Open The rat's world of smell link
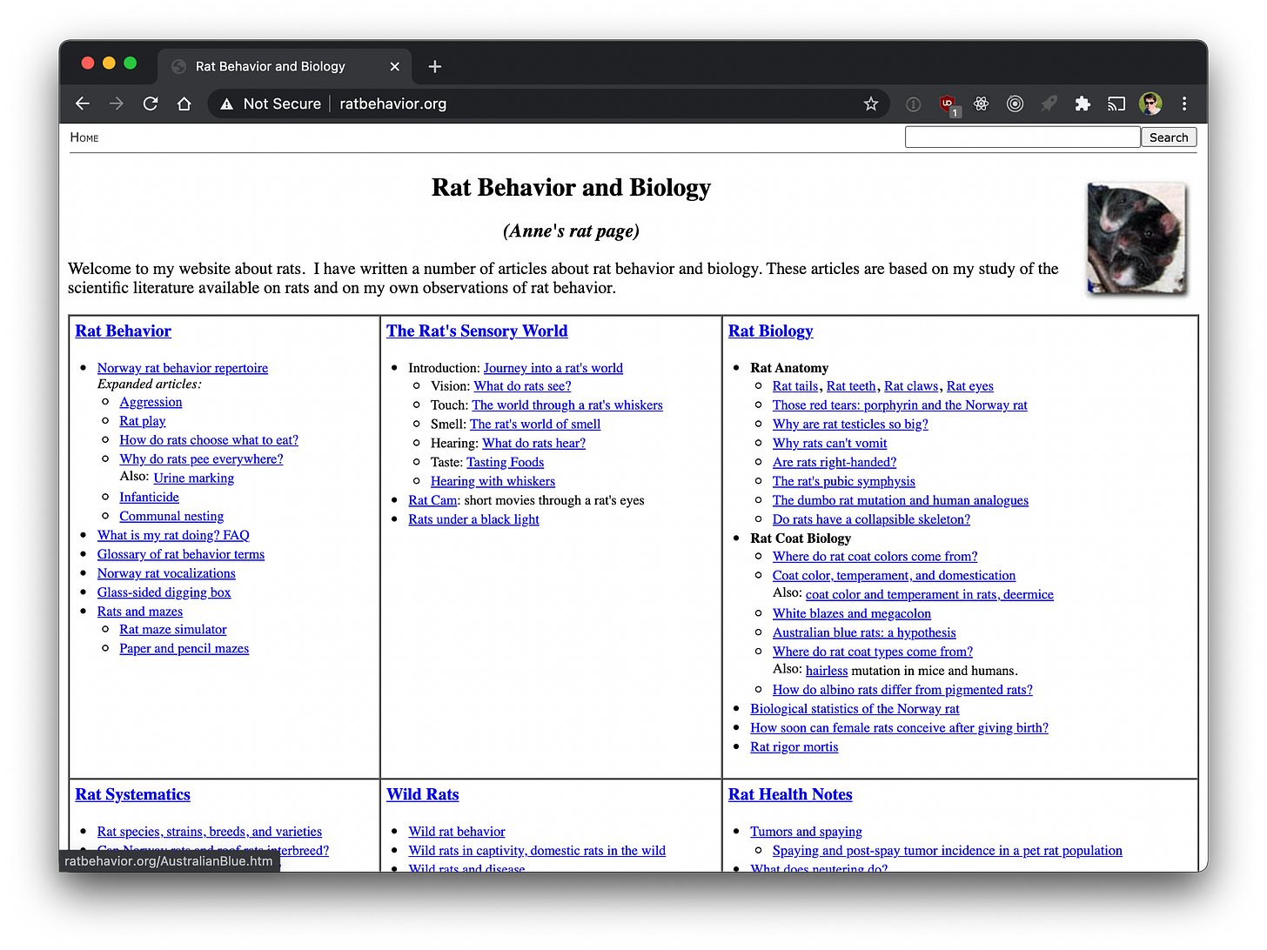 [x=535, y=424]
